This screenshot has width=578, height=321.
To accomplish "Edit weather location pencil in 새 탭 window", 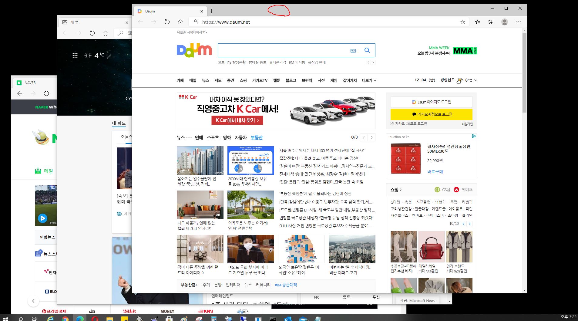I will point(109,56).
